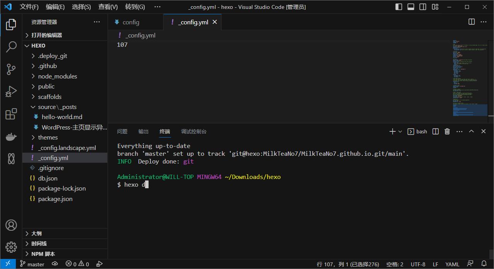Expand the node_modules folder
This screenshot has height=269, width=494.
(65, 76)
